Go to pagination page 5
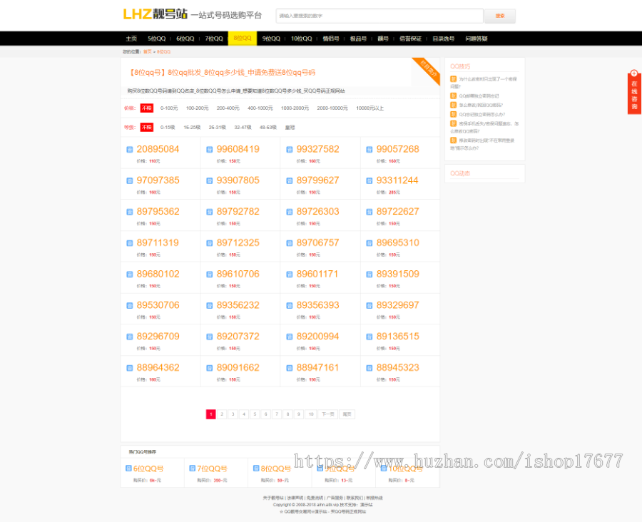 tap(255, 414)
